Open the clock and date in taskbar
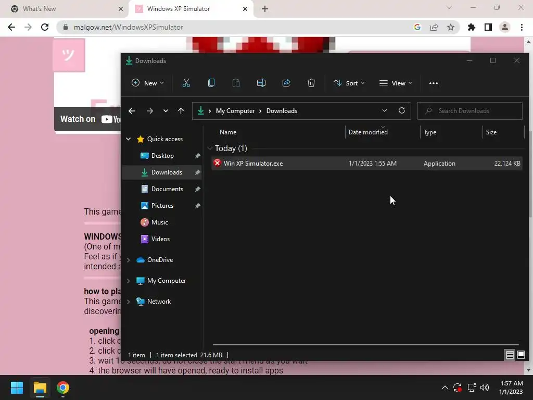The height and width of the screenshot is (400, 533). [511, 387]
